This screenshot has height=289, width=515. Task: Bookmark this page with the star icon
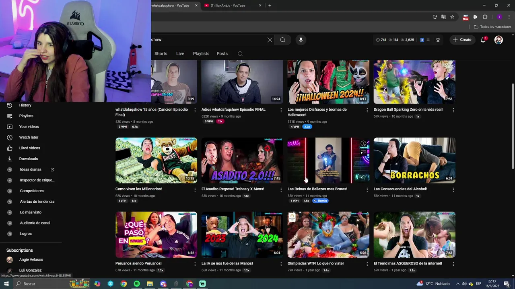pyautogui.click(x=452, y=17)
